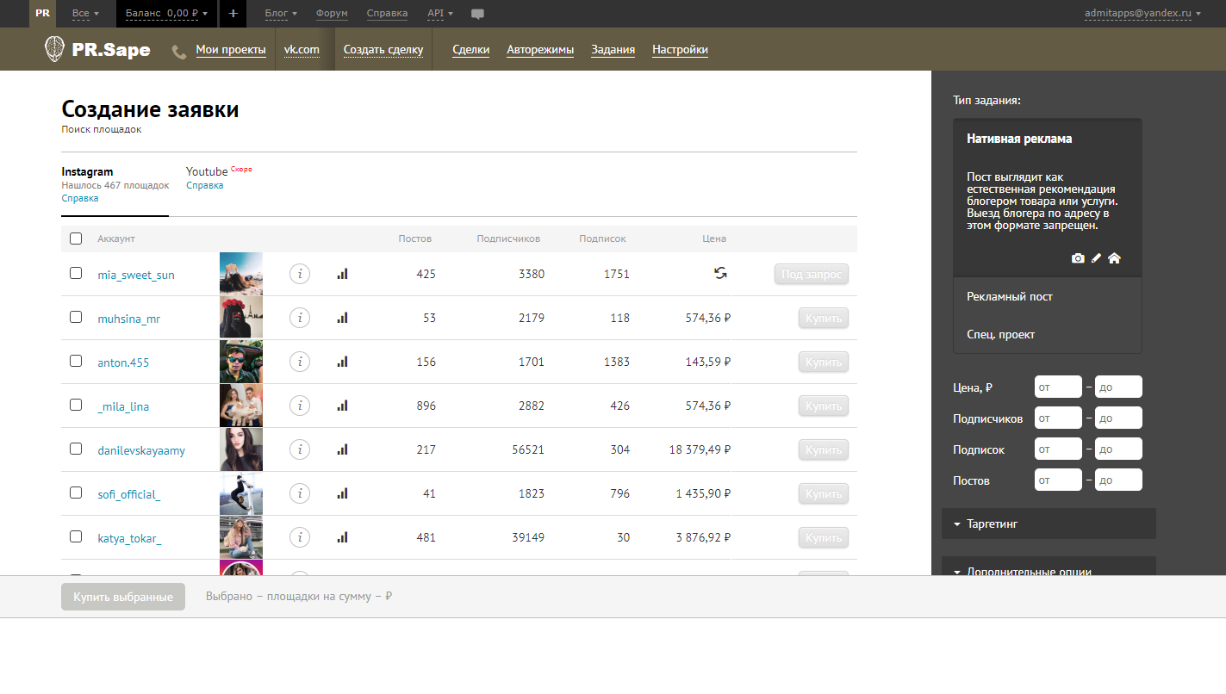Open the Авторежимы menu item
This screenshot has width=1226, height=694.
click(x=540, y=50)
